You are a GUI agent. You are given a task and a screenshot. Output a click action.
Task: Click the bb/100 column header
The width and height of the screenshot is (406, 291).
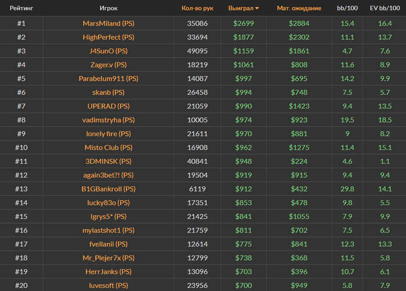[347, 8]
